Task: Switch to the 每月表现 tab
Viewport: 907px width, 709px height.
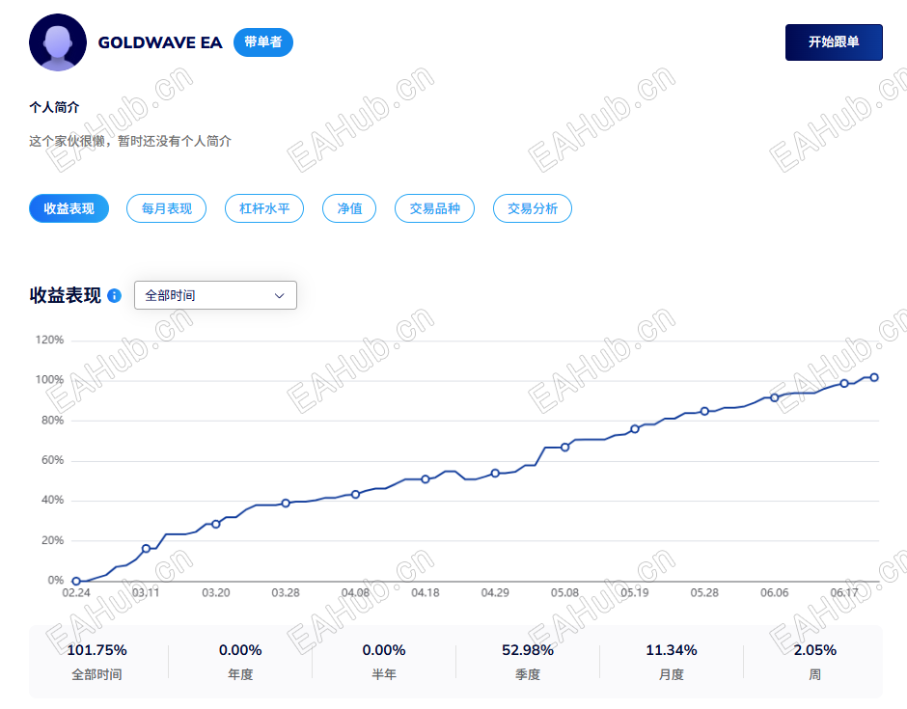Action: click(x=167, y=208)
